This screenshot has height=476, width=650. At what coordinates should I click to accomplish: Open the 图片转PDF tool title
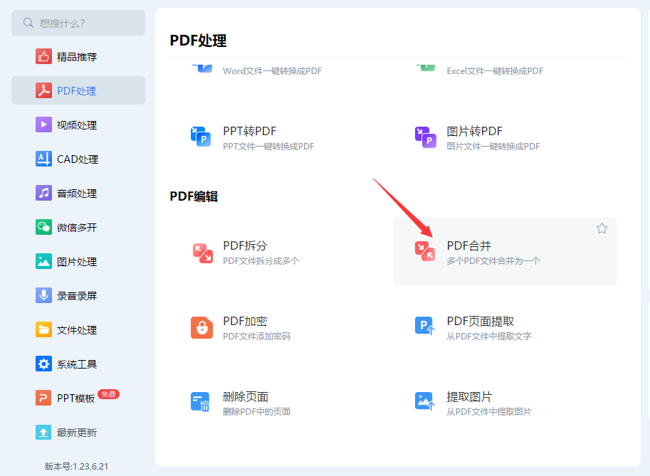point(474,131)
